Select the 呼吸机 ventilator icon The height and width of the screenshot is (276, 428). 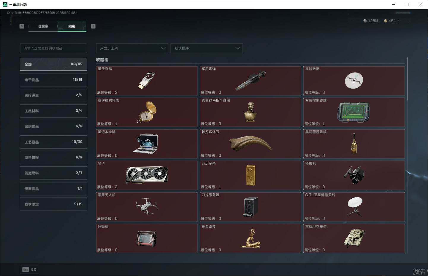pyautogui.click(x=147, y=239)
